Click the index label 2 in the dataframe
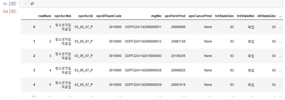The image size is (285, 100). pyautogui.click(x=34, y=56)
